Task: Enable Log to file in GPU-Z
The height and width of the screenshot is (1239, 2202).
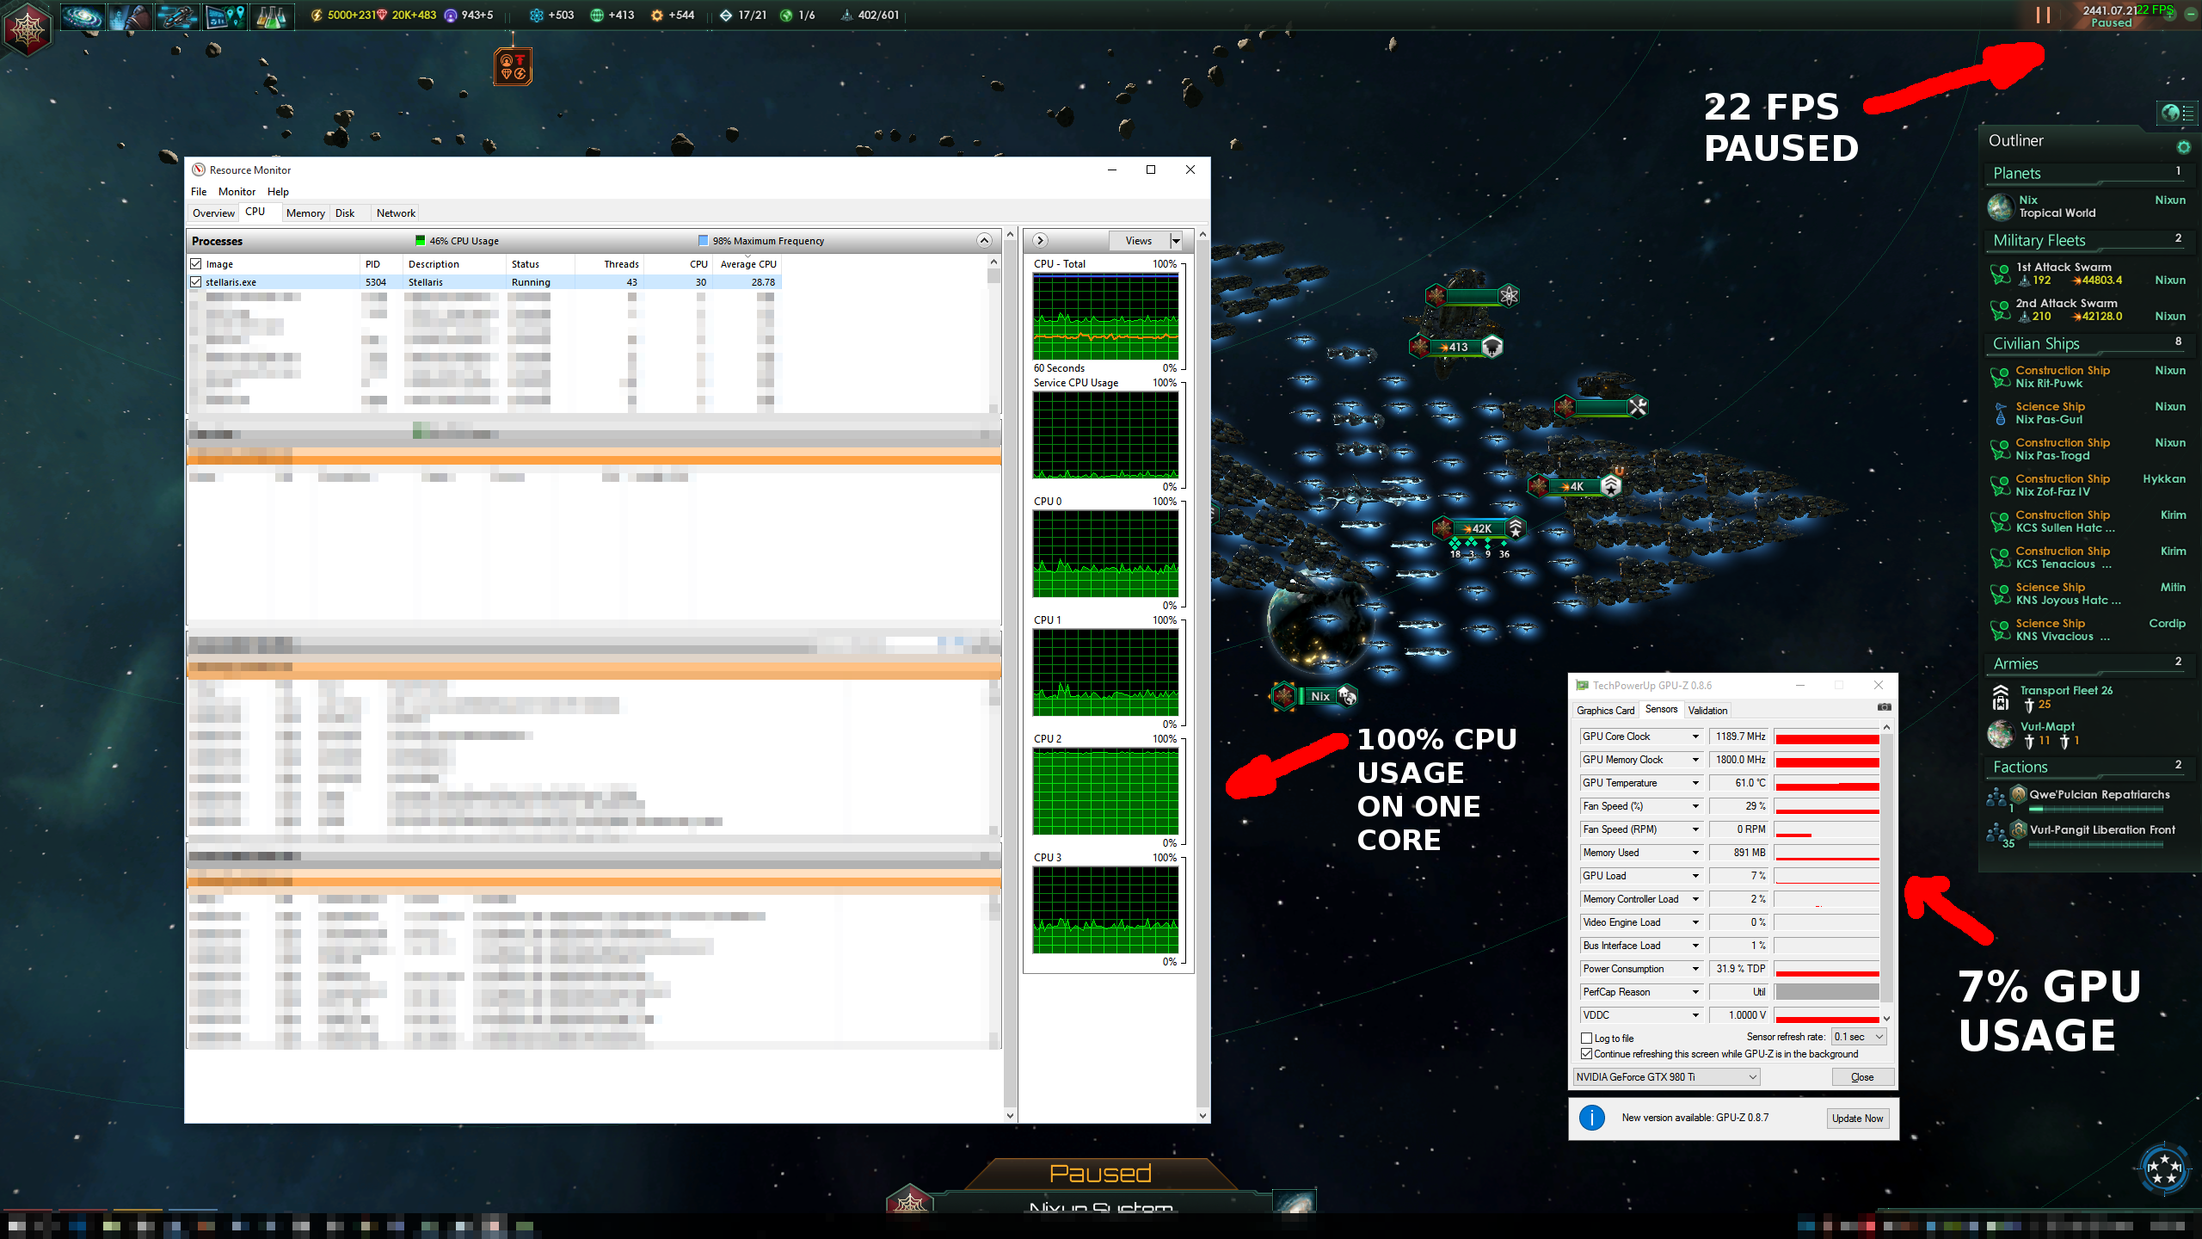Action: [1587, 1038]
